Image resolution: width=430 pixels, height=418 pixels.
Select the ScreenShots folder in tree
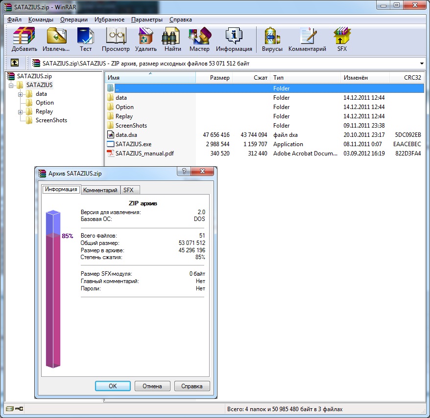[x=51, y=120]
